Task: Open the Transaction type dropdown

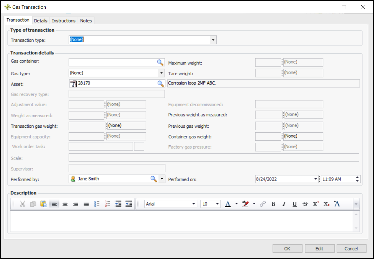Action: coord(213,40)
